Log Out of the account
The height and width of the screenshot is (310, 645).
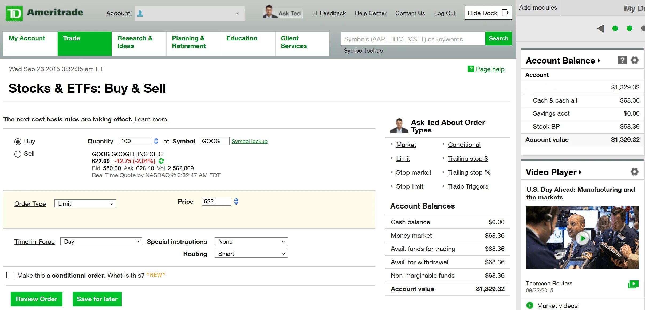click(445, 13)
